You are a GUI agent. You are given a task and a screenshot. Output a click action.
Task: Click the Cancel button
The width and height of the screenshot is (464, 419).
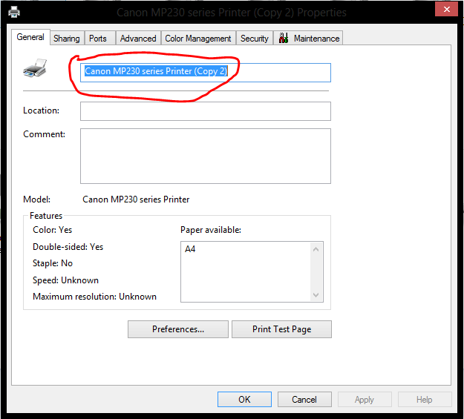(x=304, y=400)
